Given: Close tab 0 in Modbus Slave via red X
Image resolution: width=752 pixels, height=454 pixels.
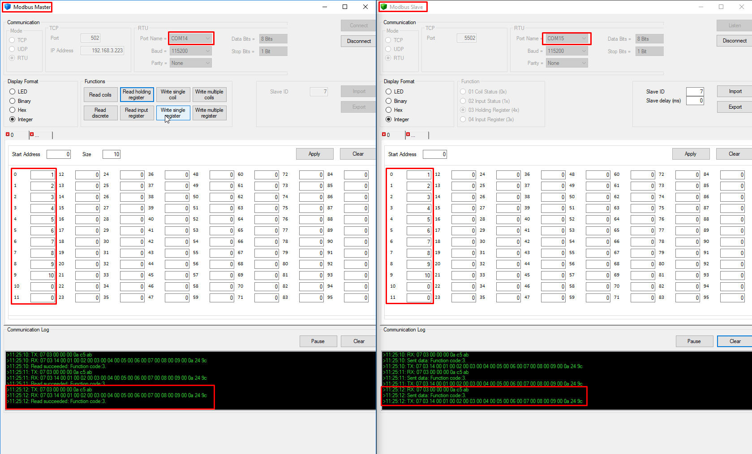Looking at the screenshot, I should click(x=384, y=134).
